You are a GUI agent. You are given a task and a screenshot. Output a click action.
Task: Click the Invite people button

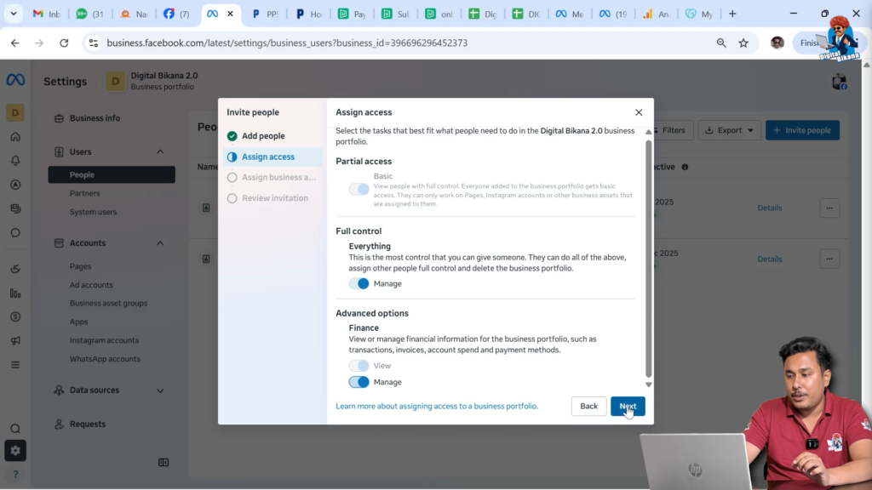click(x=802, y=130)
